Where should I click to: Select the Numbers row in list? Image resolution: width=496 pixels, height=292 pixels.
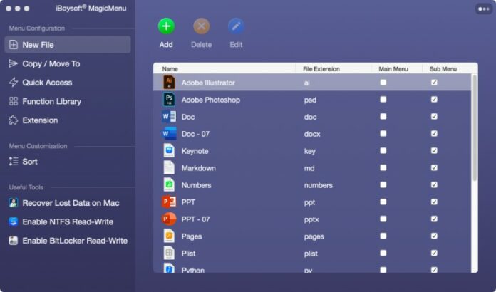(x=312, y=185)
